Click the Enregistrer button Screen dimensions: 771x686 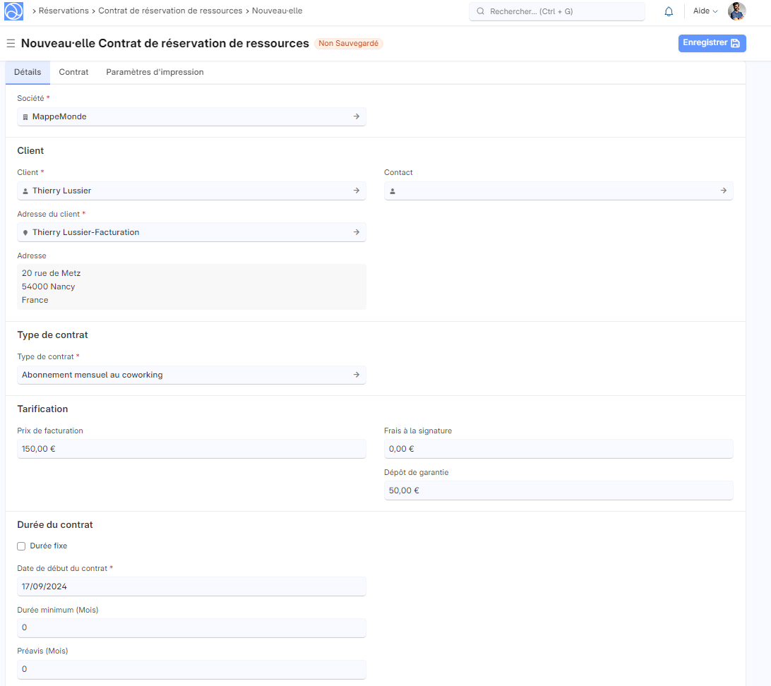click(712, 43)
